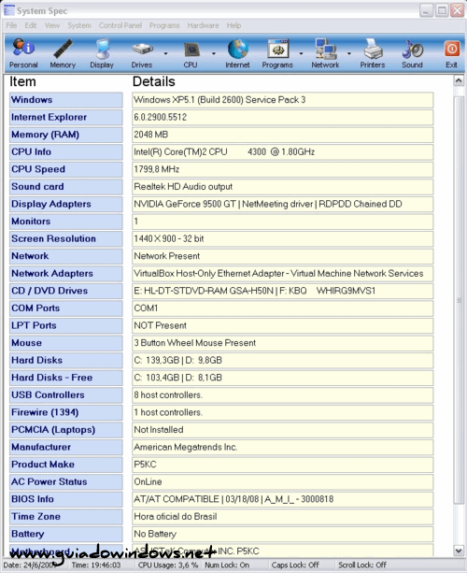Click the PCMCIA (Laptops) item label
The image size is (467, 573).
tap(66, 430)
